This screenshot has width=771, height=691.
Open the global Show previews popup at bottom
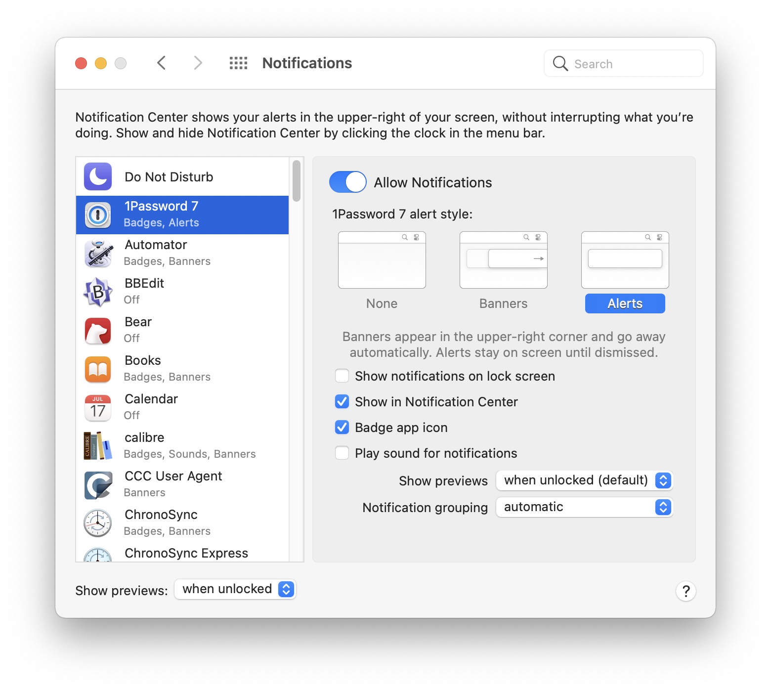click(x=235, y=589)
